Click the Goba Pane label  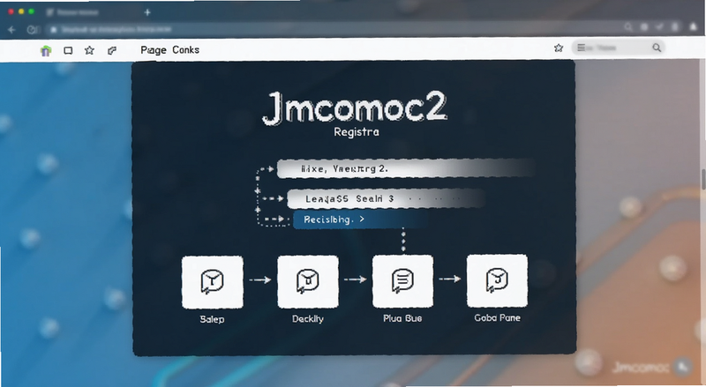(x=497, y=317)
